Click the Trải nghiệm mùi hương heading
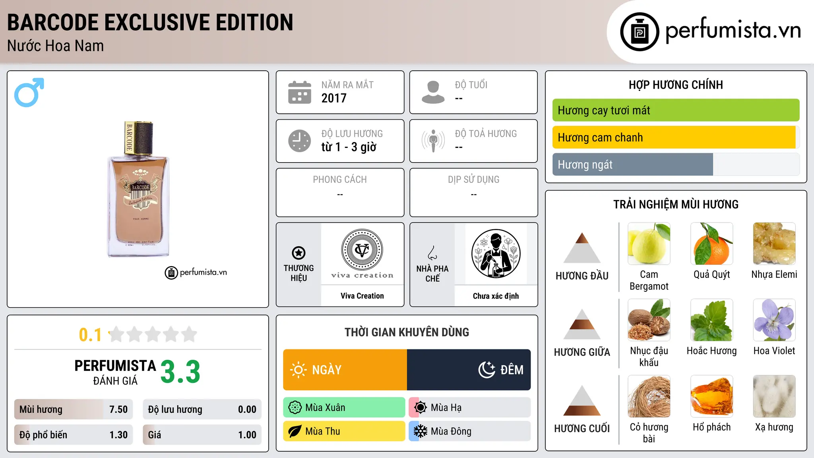The image size is (814, 458). (x=676, y=204)
